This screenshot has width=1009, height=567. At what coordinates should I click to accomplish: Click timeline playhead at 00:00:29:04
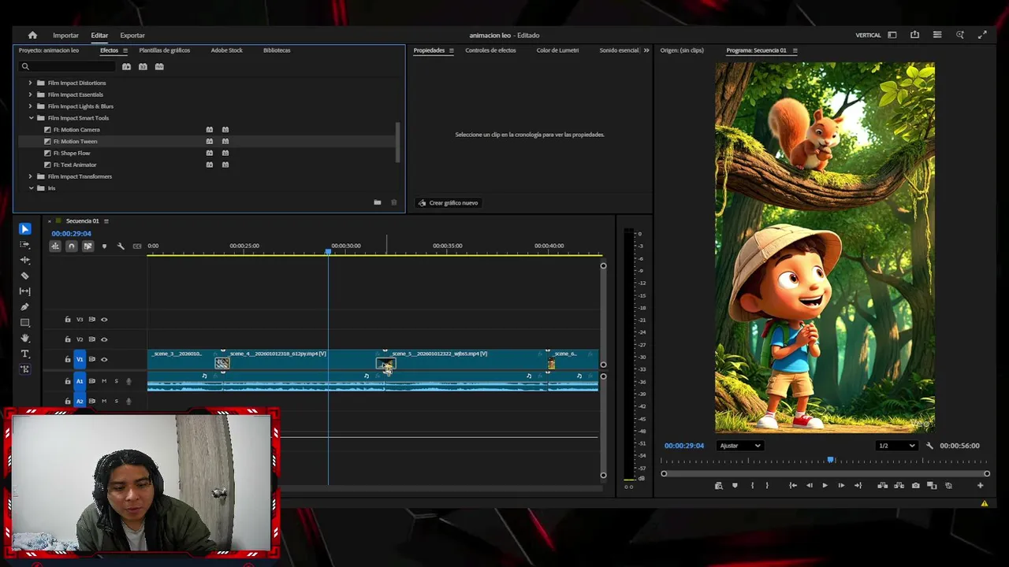tap(328, 251)
